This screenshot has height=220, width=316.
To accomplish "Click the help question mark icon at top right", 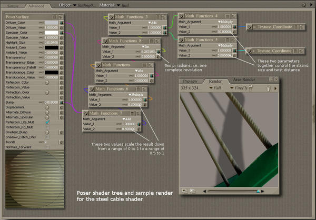I will tap(304, 5).
